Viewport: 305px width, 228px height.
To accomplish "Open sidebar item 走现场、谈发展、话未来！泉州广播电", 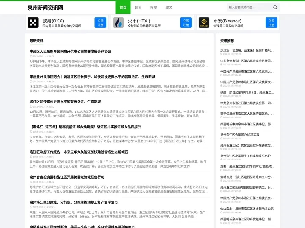I will tap(247, 50).
